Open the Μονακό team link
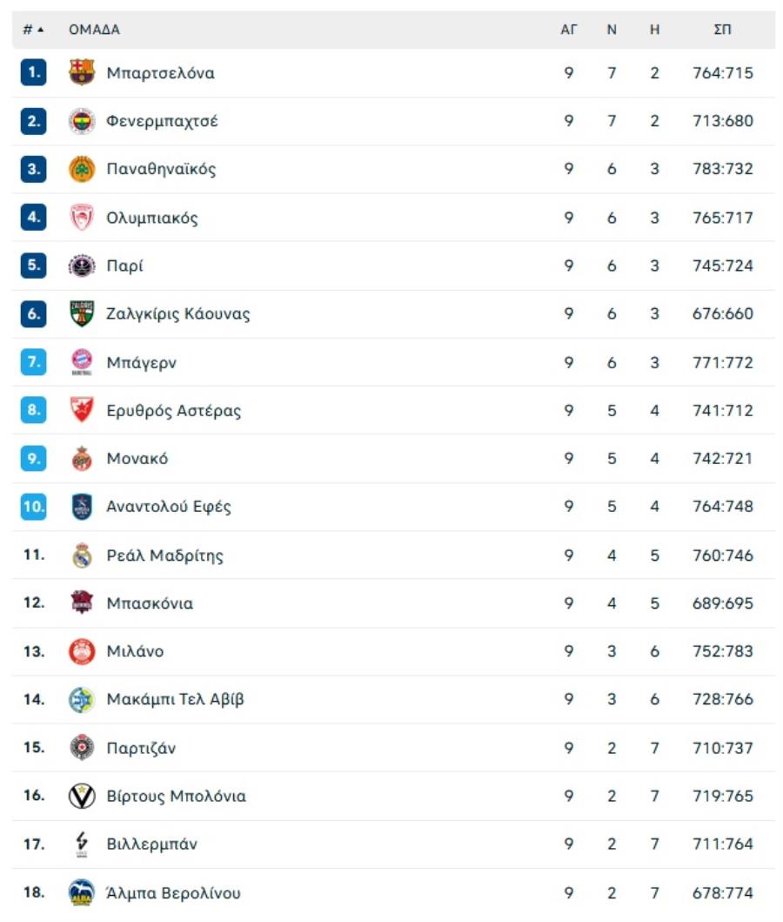Viewport: 783px width, 922px height. tap(137, 459)
